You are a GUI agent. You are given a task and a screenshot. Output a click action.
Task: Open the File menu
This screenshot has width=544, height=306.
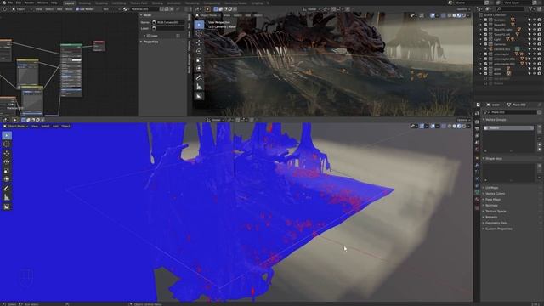pyautogui.click(x=10, y=3)
